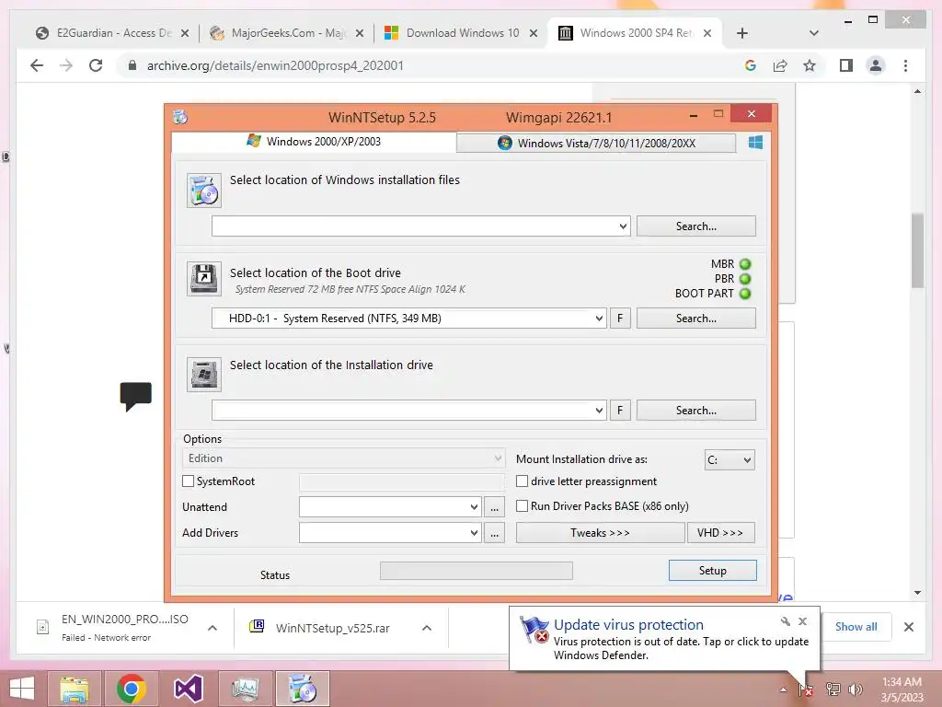Click F button for Boot drive
Image resolution: width=942 pixels, height=707 pixels.
pos(620,318)
